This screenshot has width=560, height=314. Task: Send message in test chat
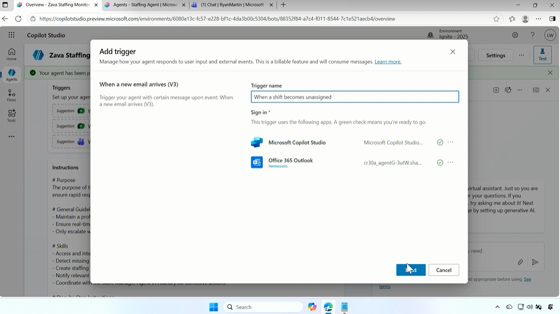click(535, 262)
